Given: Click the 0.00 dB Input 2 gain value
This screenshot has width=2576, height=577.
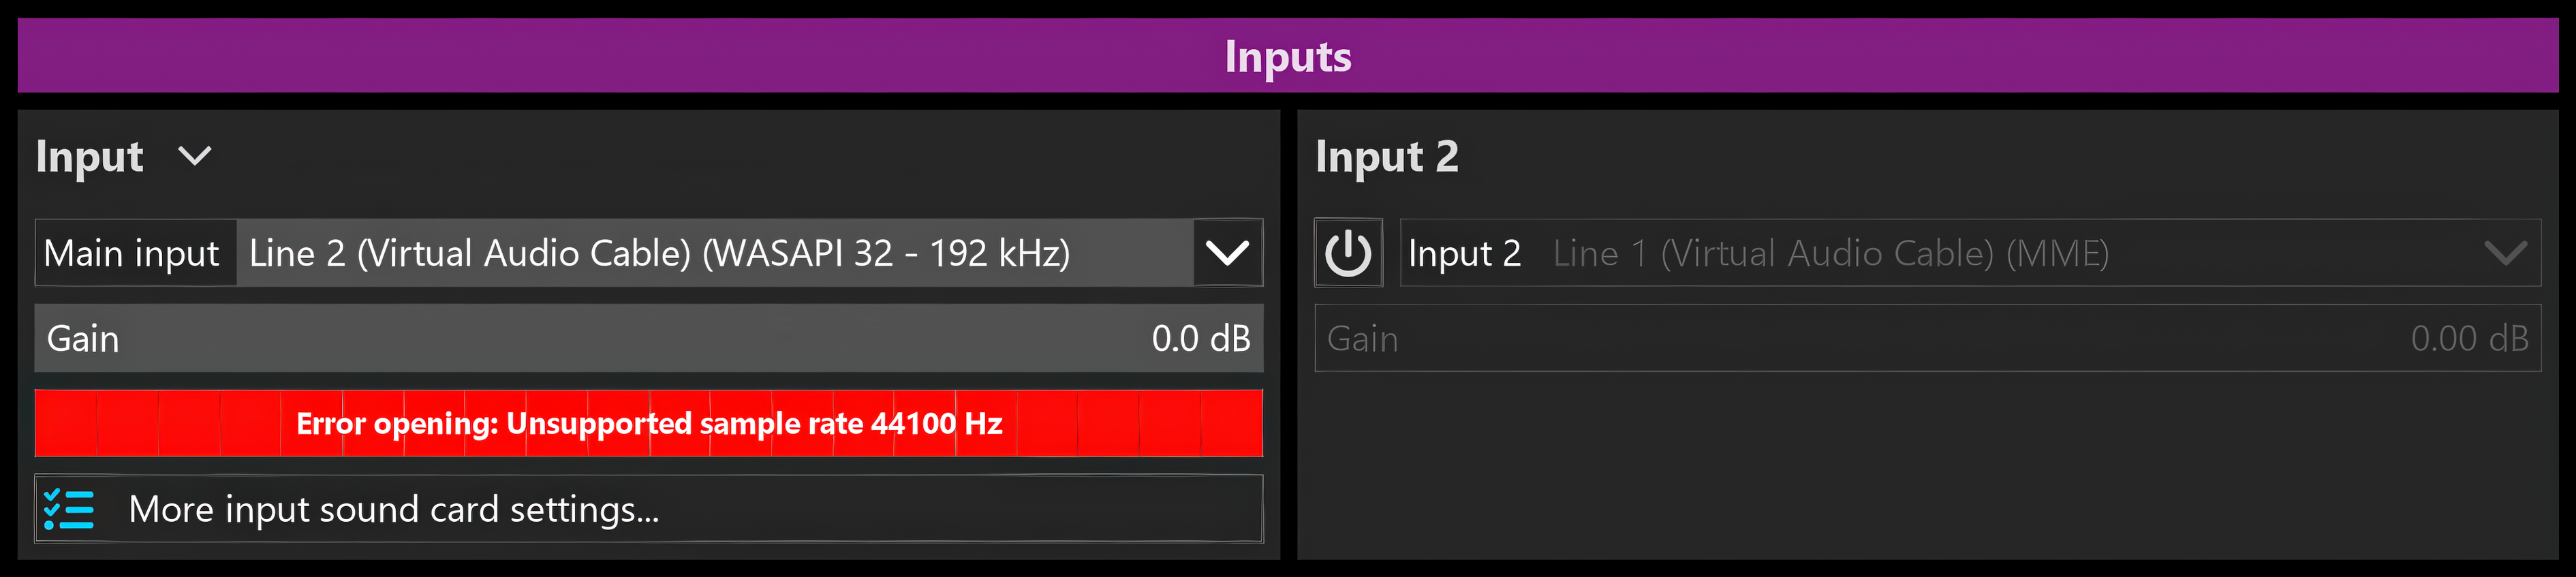Looking at the screenshot, I should 2469,339.
